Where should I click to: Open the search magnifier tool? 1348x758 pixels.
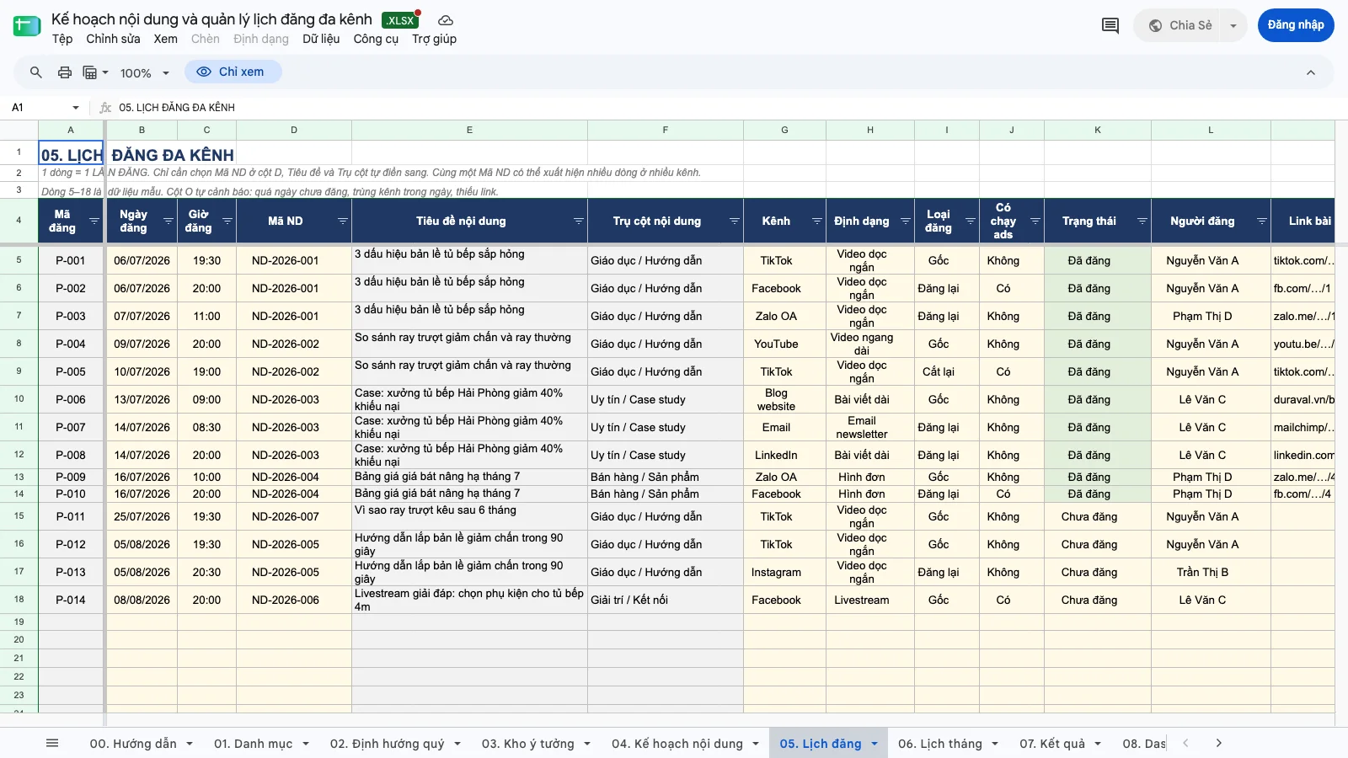coord(36,72)
